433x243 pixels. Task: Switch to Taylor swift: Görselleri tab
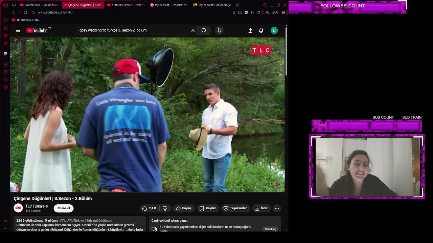[x=212, y=5]
